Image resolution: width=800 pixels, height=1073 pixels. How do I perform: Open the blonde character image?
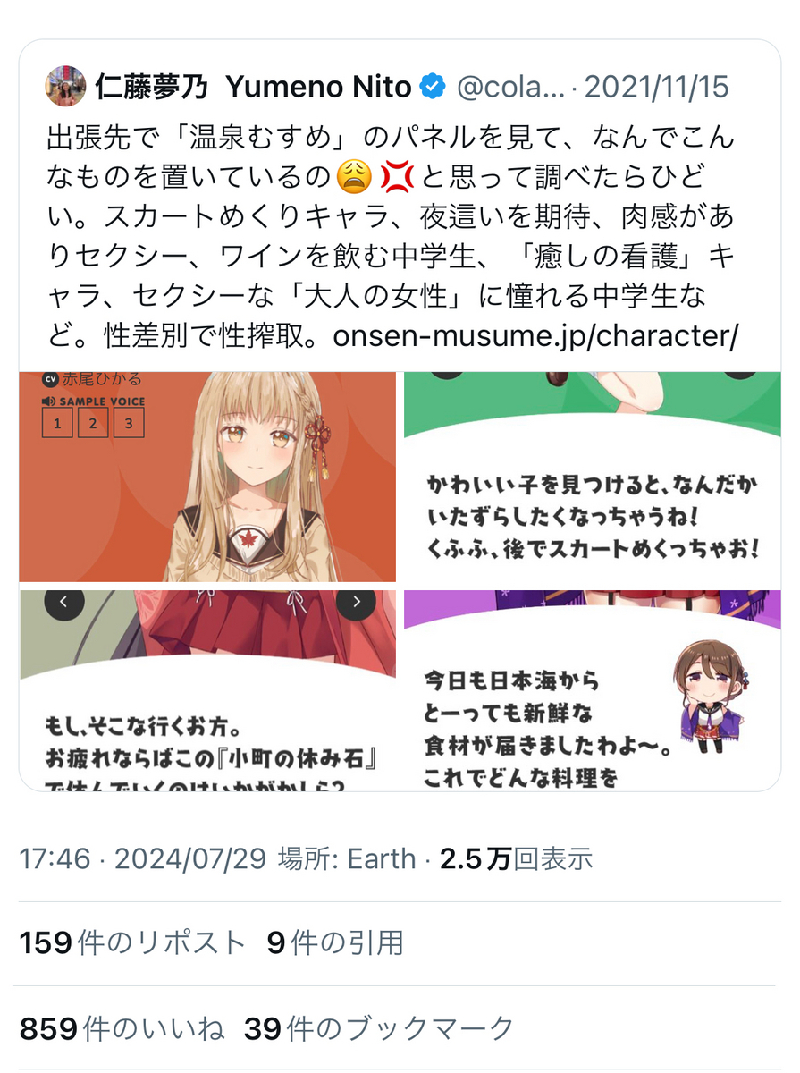pyautogui.click(x=207, y=477)
